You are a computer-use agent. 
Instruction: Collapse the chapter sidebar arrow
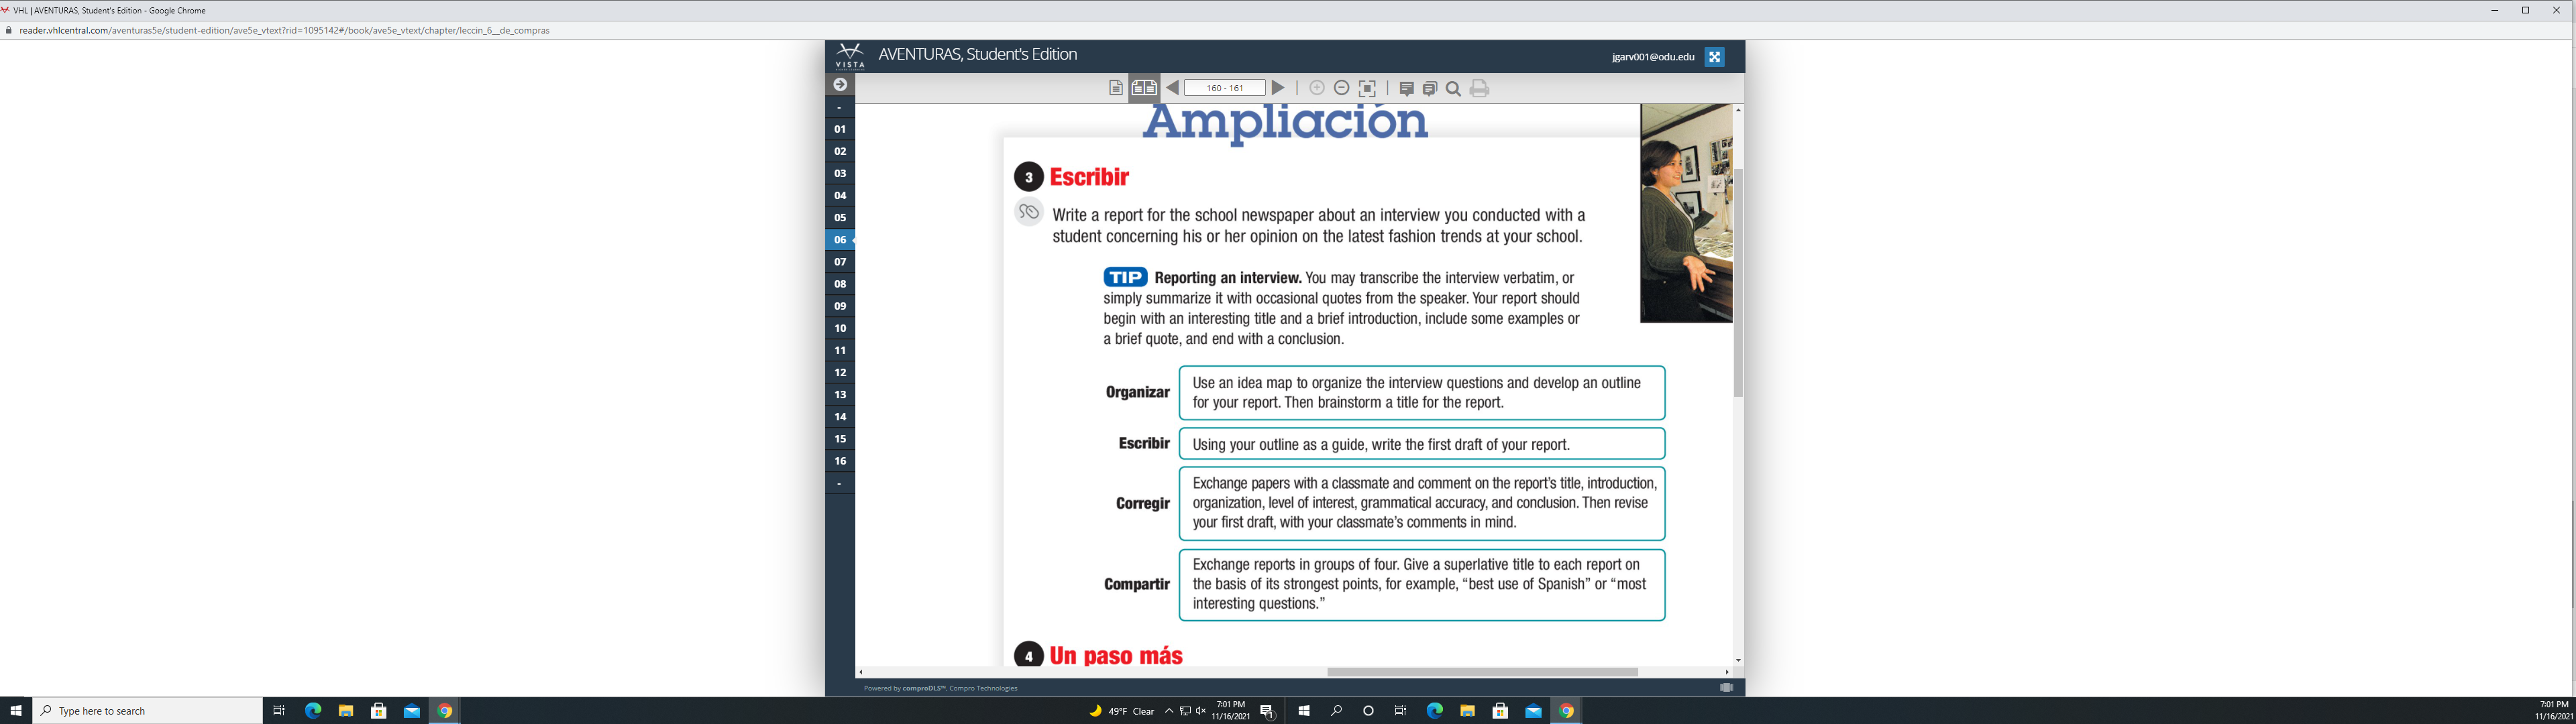840,85
